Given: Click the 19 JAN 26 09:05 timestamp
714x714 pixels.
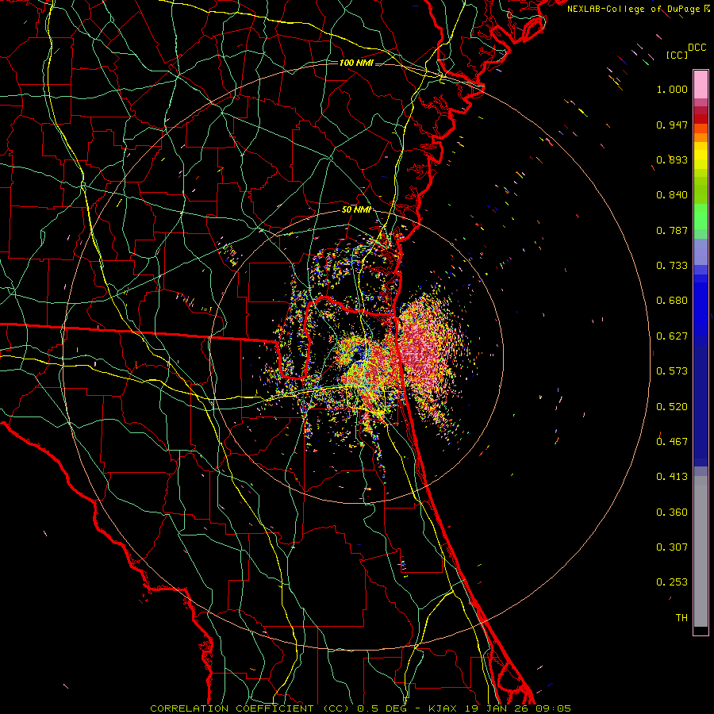Looking at the screenshot, I should 518,708.
